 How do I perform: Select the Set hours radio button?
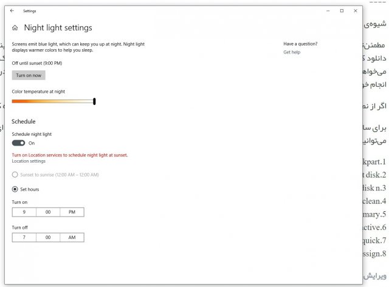[x=15, y=189]
